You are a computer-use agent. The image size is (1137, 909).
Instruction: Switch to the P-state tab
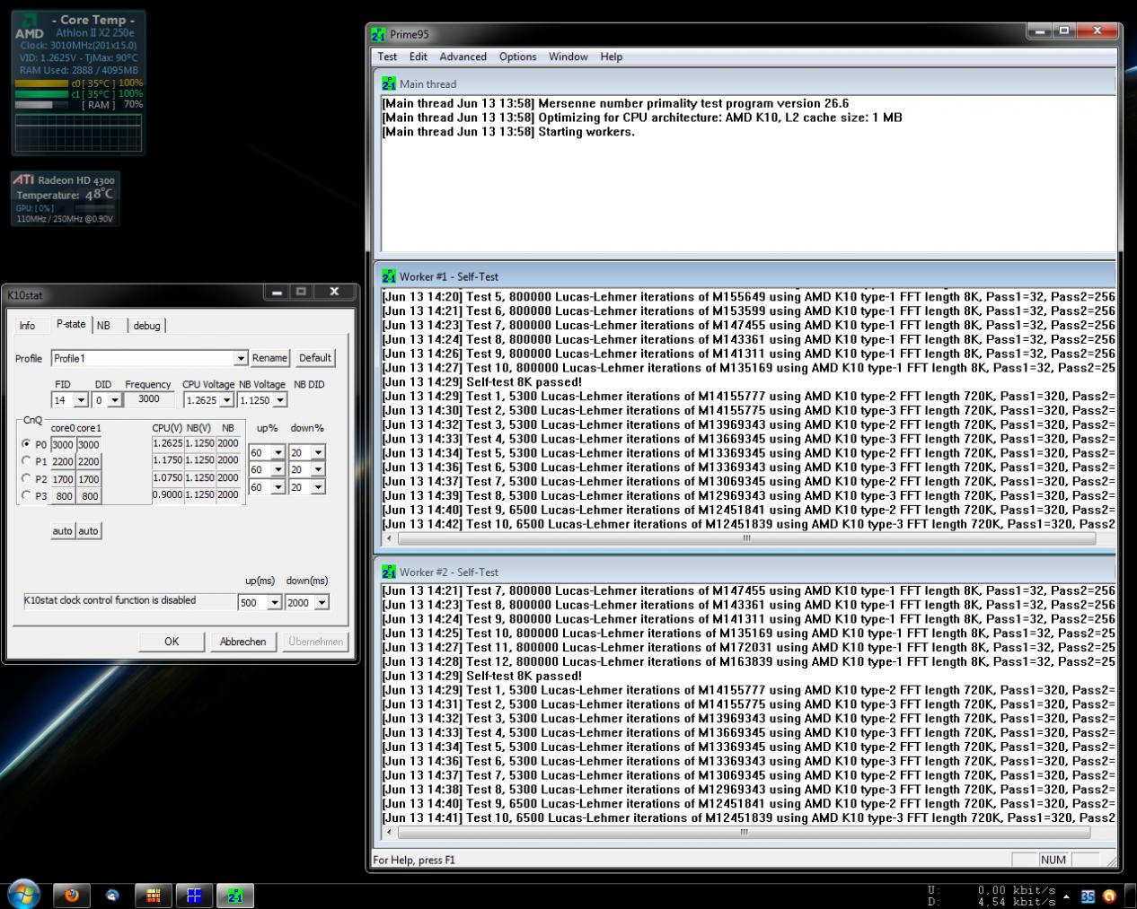[x=71, y=324]
